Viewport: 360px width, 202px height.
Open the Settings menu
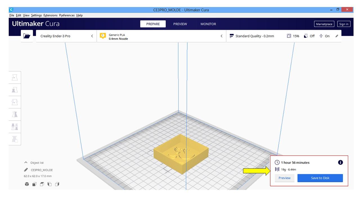(x=36, y=15)
